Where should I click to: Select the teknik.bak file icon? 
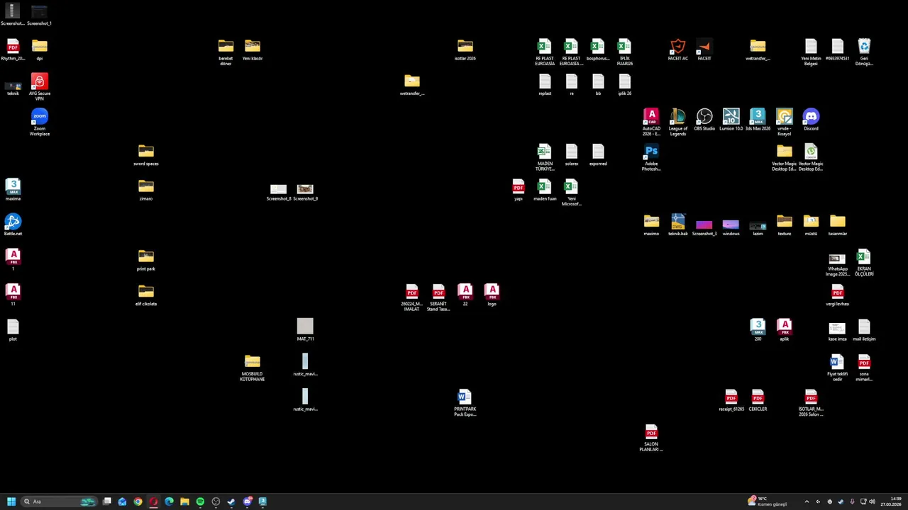point(677,225)
